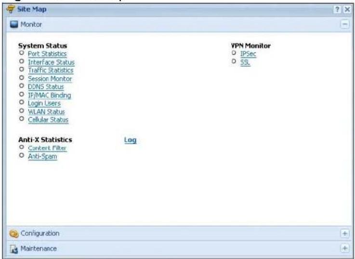Click the Maintenance tools icon
Screen dimensions: 355x259
coord(14,249)
